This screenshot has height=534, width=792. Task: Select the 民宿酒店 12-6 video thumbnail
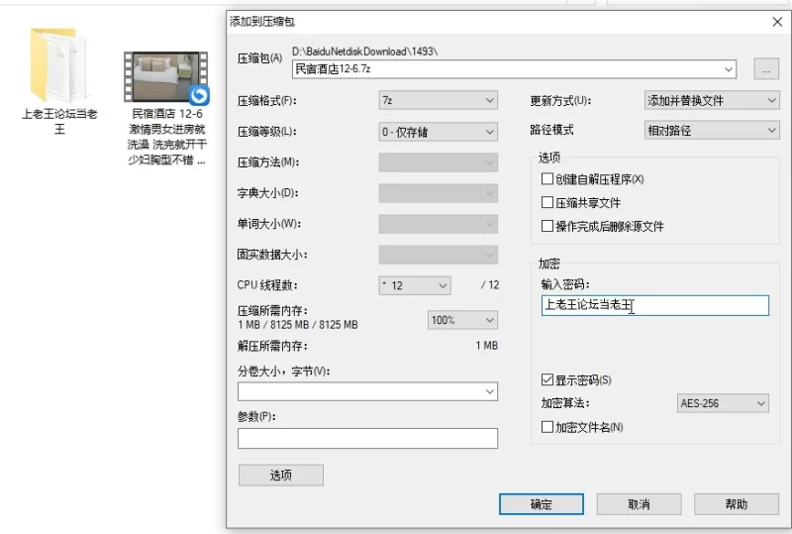point(166,77)
